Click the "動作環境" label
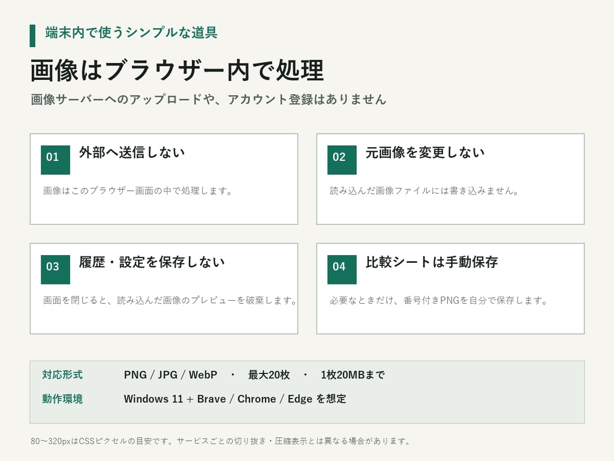Viewport: 614px width, 461px height. [x=62, y=399]
